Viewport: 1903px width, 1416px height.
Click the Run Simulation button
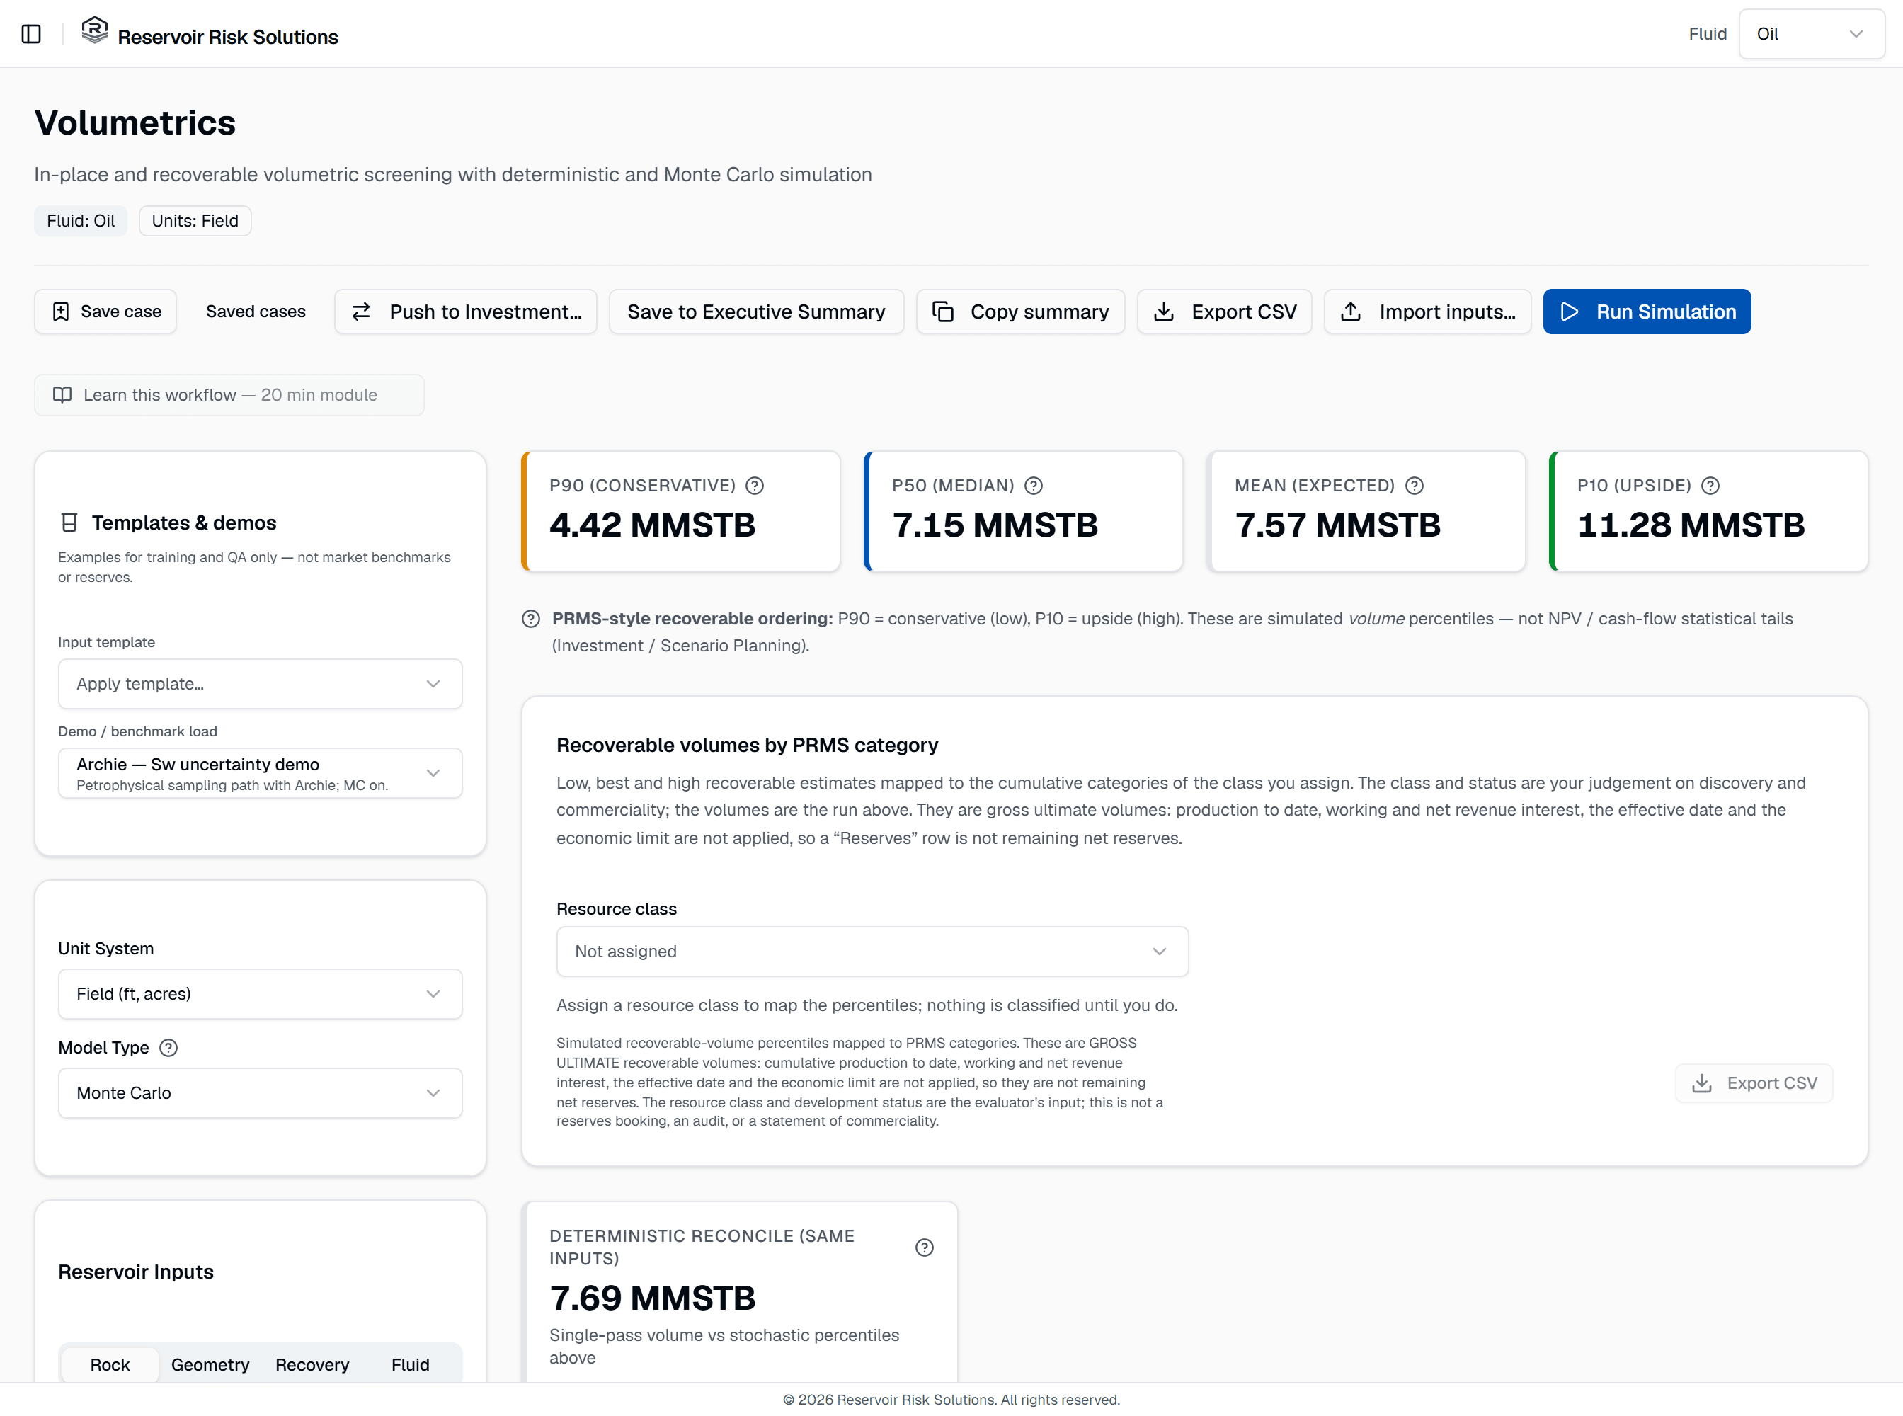coord(1647,311)
